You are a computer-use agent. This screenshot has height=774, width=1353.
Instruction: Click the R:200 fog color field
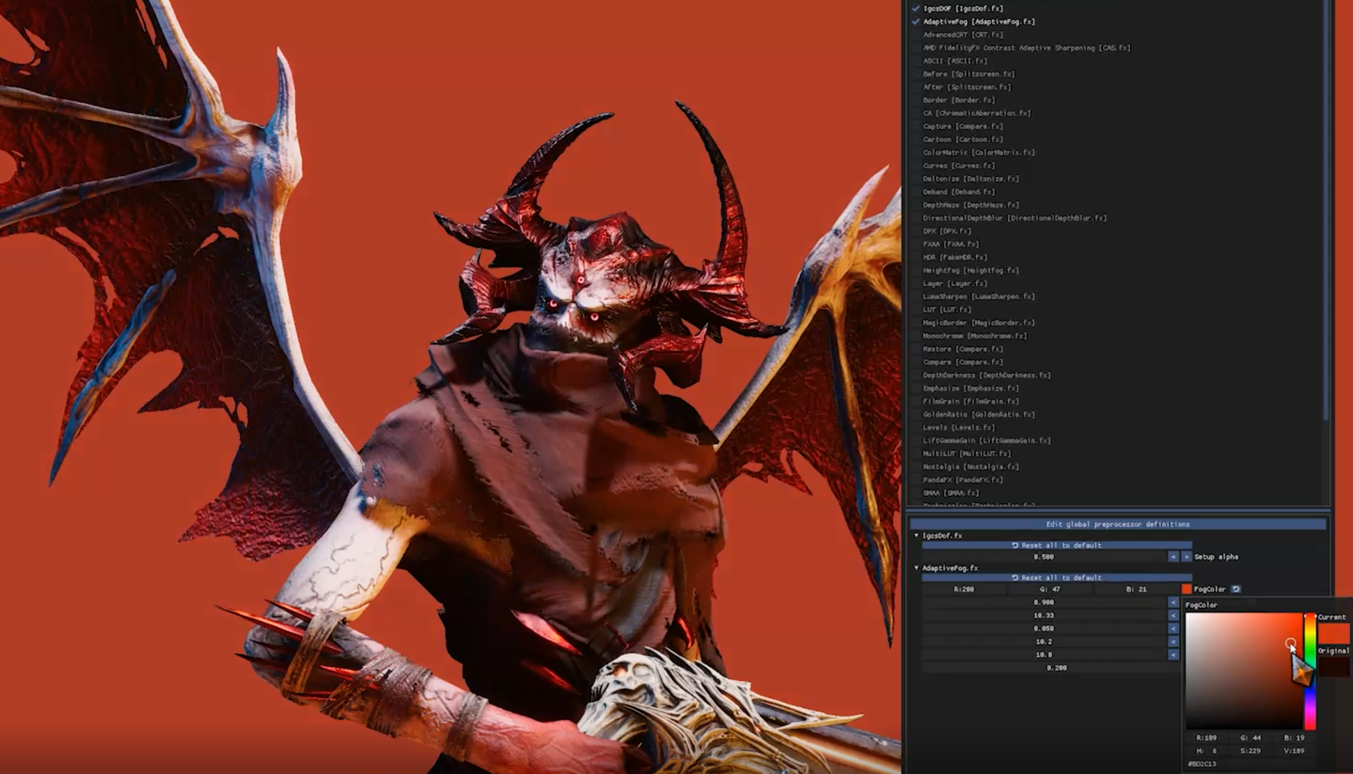tap(964, 589)
